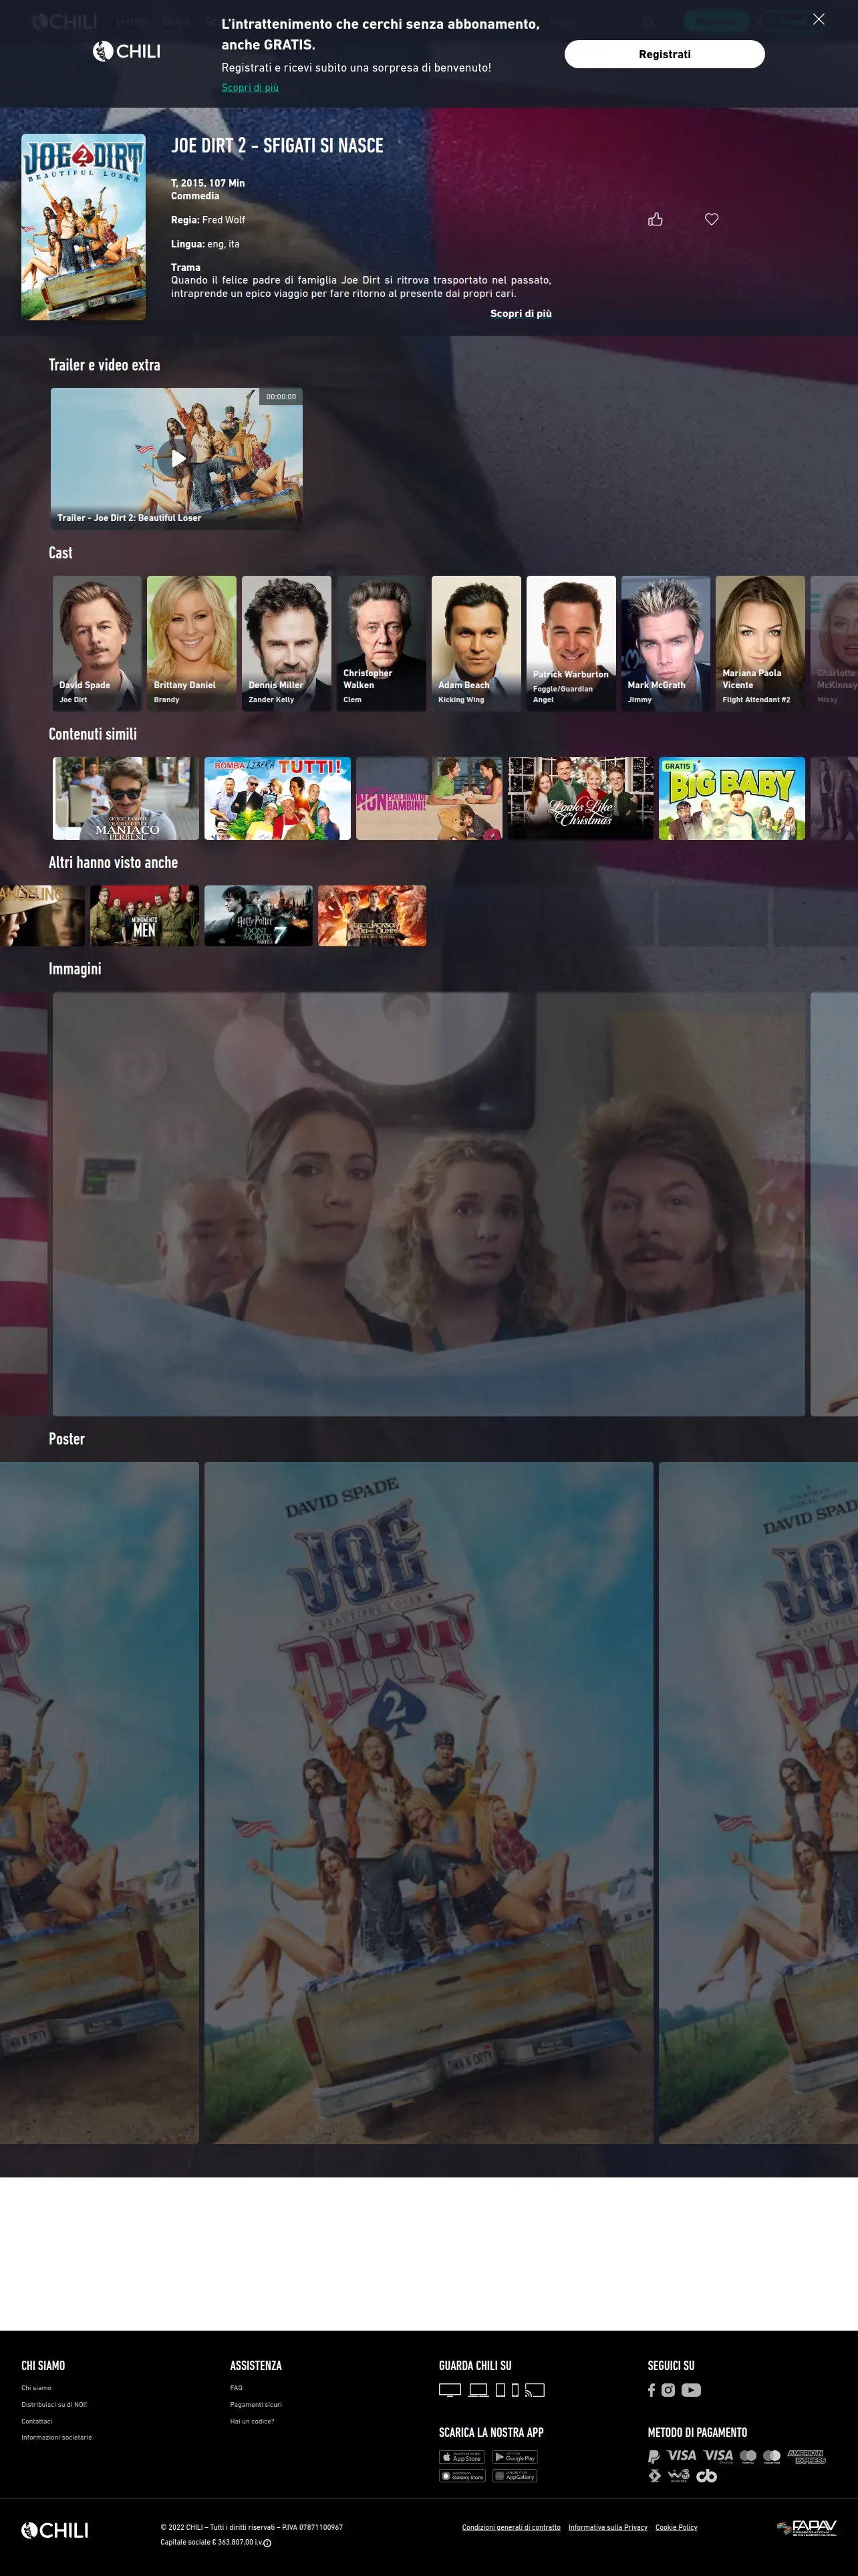Open Pagamenti sicuri link
The height and width of the screenshot is (2576, 858).
pyautogui.click(x=256, y=2404)
